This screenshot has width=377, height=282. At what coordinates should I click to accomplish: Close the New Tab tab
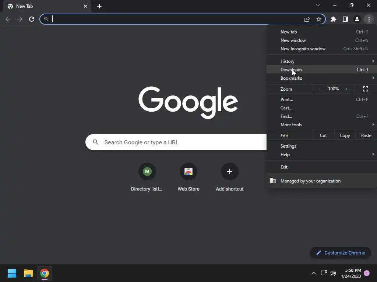point(85,6)
